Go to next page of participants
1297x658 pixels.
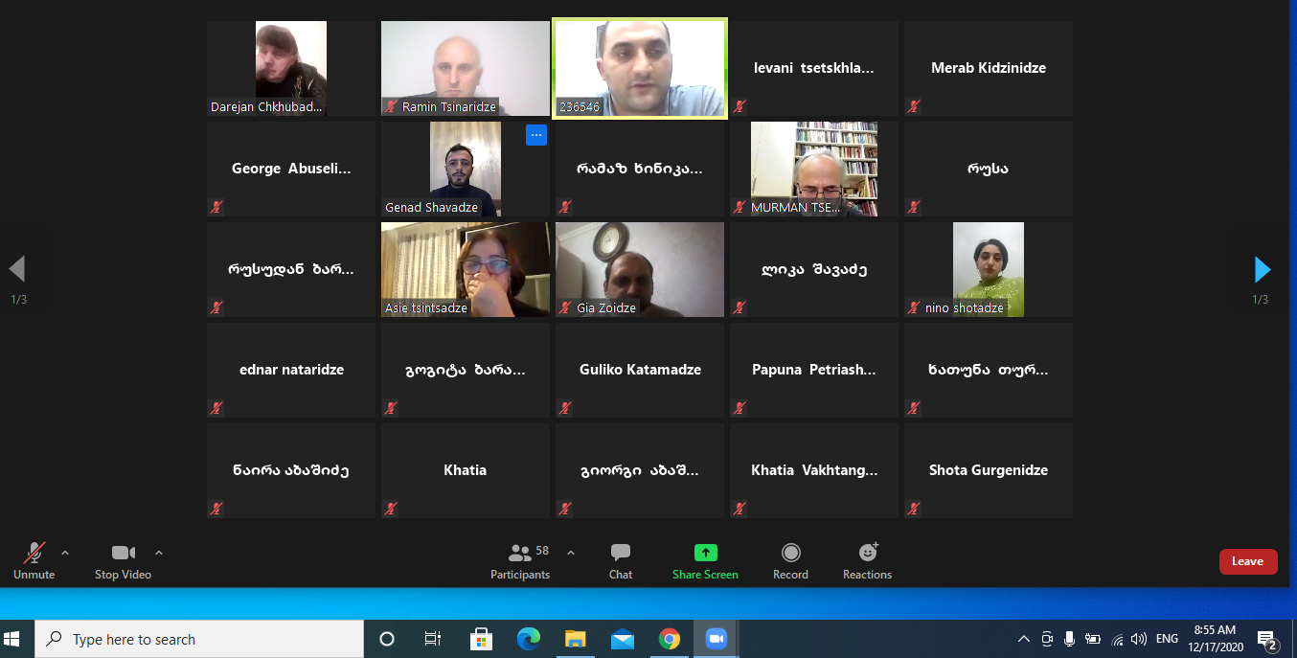tap(1262, 269)
